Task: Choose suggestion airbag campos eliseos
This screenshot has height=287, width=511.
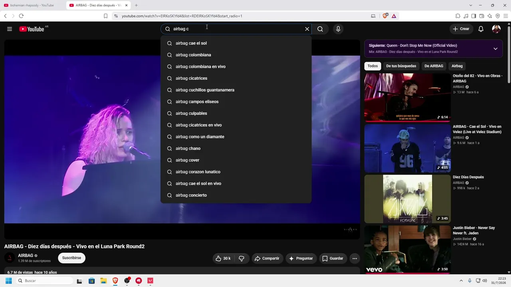Action: coord(236,102)
